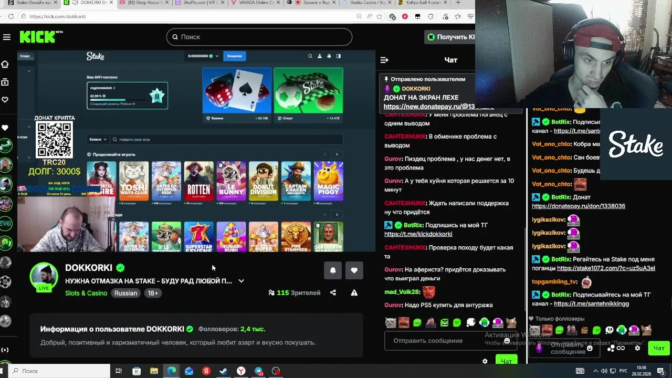
Task: Open emoji picker in the second chat box
Action: [590, 348]
